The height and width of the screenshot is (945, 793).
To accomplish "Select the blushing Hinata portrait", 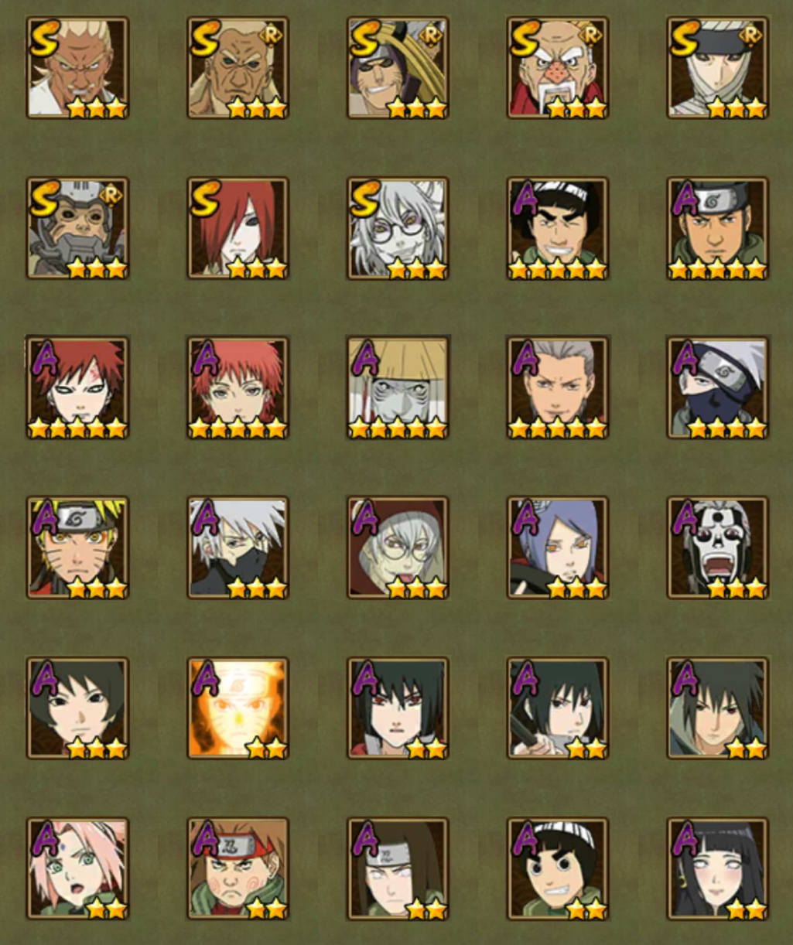I will pyautogui.click(x=718, y=868).
